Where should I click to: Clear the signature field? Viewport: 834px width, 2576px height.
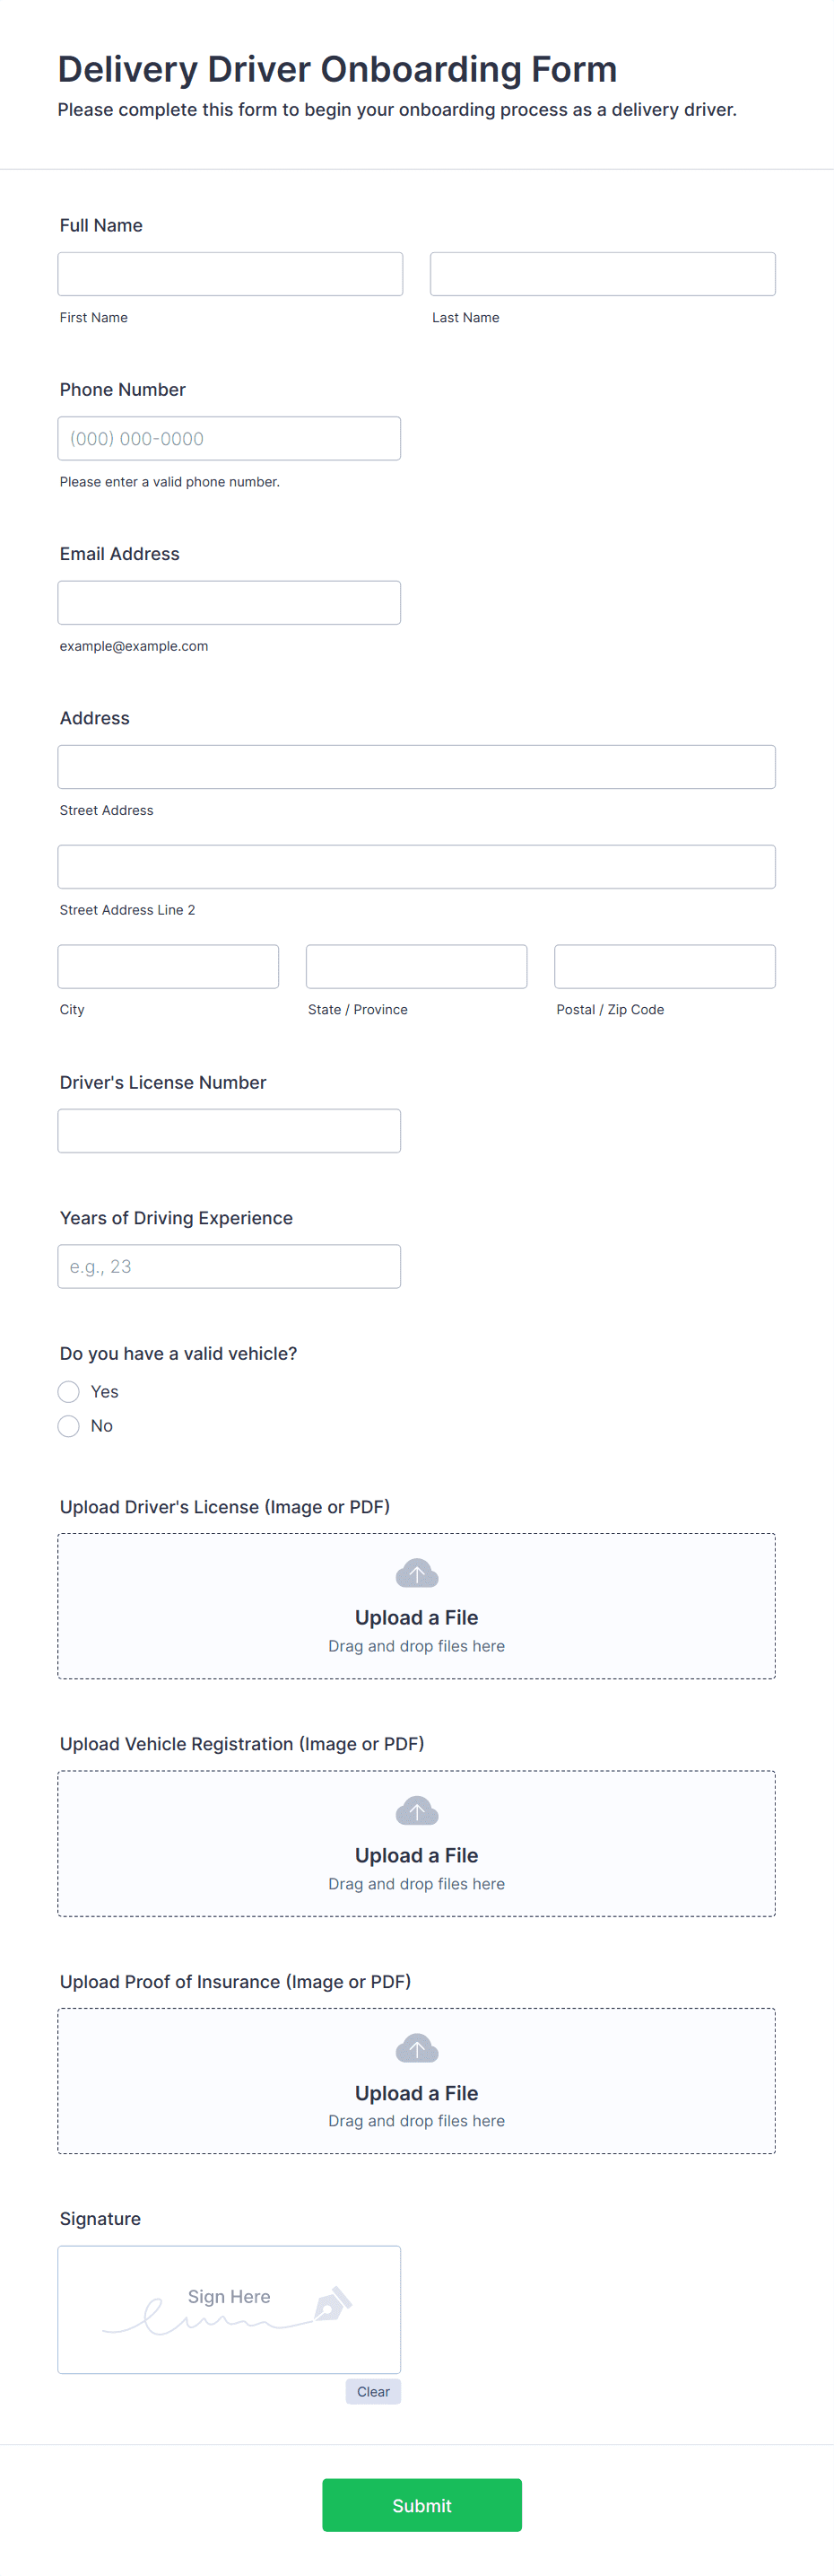pos(374,2391)
